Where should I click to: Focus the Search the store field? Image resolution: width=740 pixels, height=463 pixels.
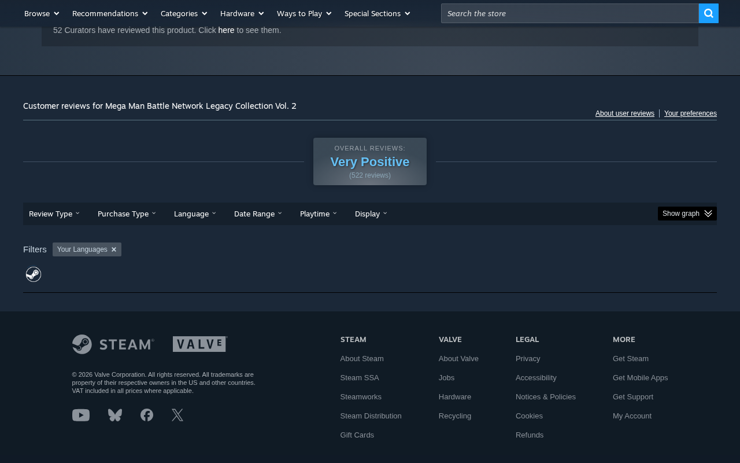[x=570, y=13]
